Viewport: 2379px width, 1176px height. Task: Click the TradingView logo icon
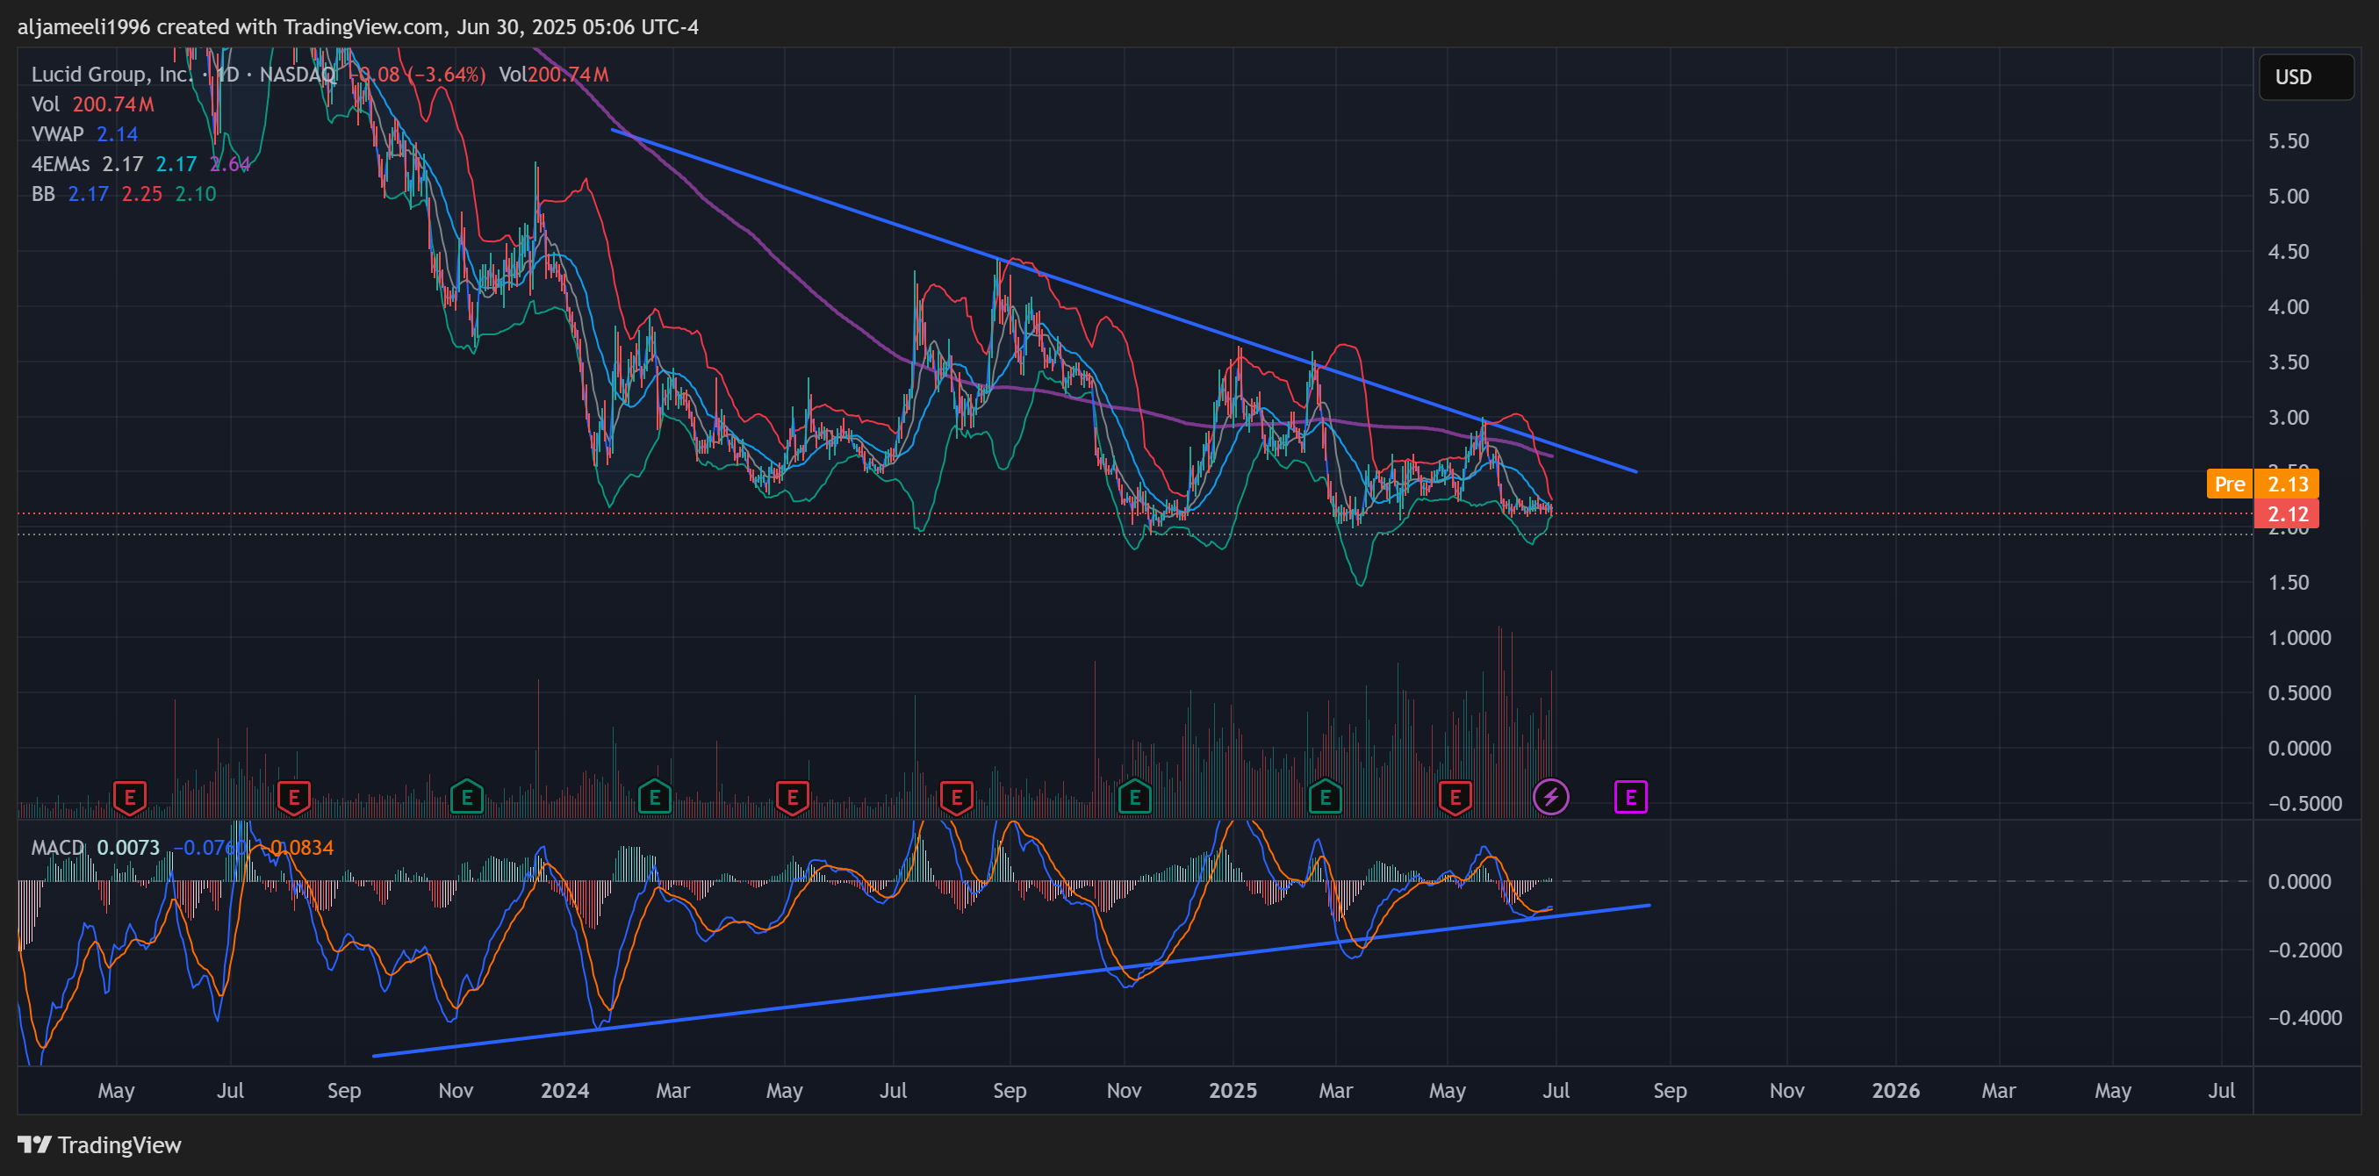pos(34,1144)
